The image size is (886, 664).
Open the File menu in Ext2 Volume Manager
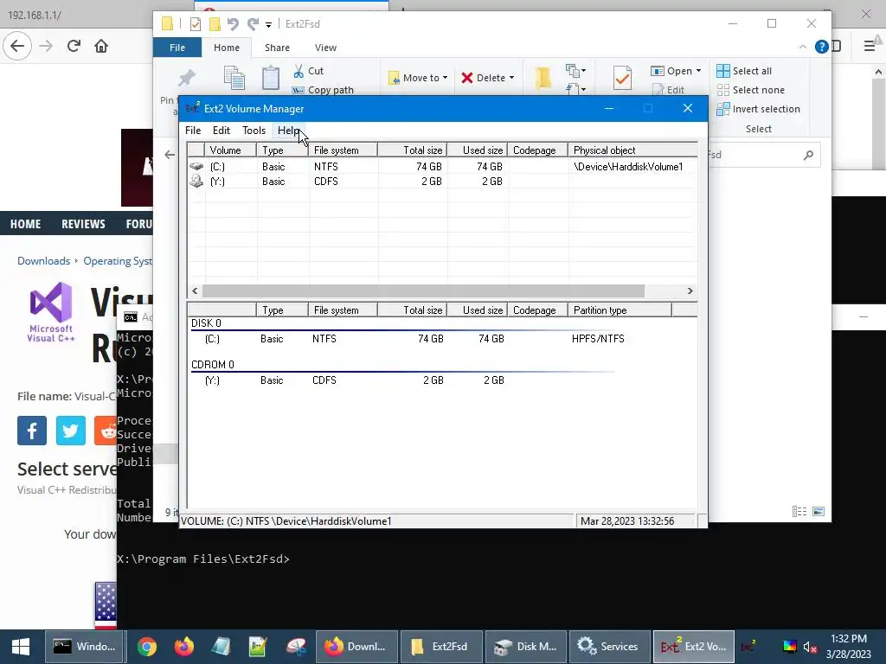tap(193, 131)
